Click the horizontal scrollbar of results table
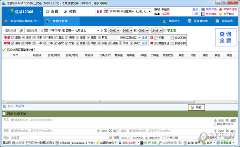This screenshot has width=240, height=147. tap(100, 101)
